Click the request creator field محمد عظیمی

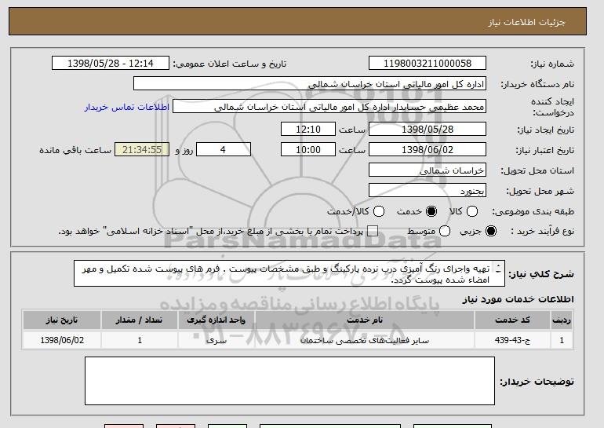329,107
